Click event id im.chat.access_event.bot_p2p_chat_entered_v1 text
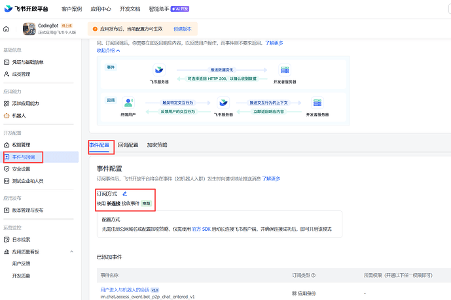The image size is (451, 300). click(147, 297)
